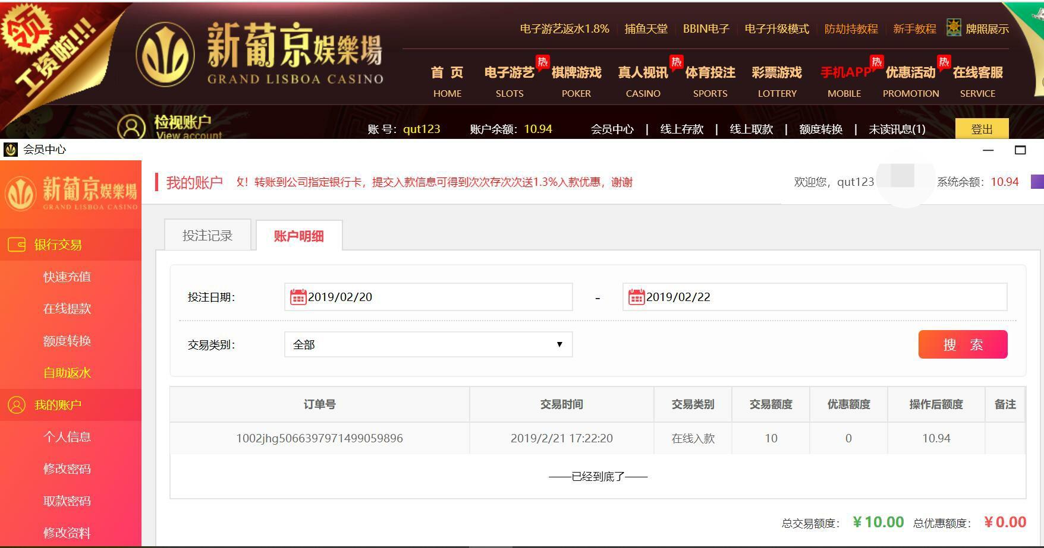Image resolution: width=1044 pixels, height=548 pixels.
Task: Click the license display badge icon
Action: click(x=954, y=27)
